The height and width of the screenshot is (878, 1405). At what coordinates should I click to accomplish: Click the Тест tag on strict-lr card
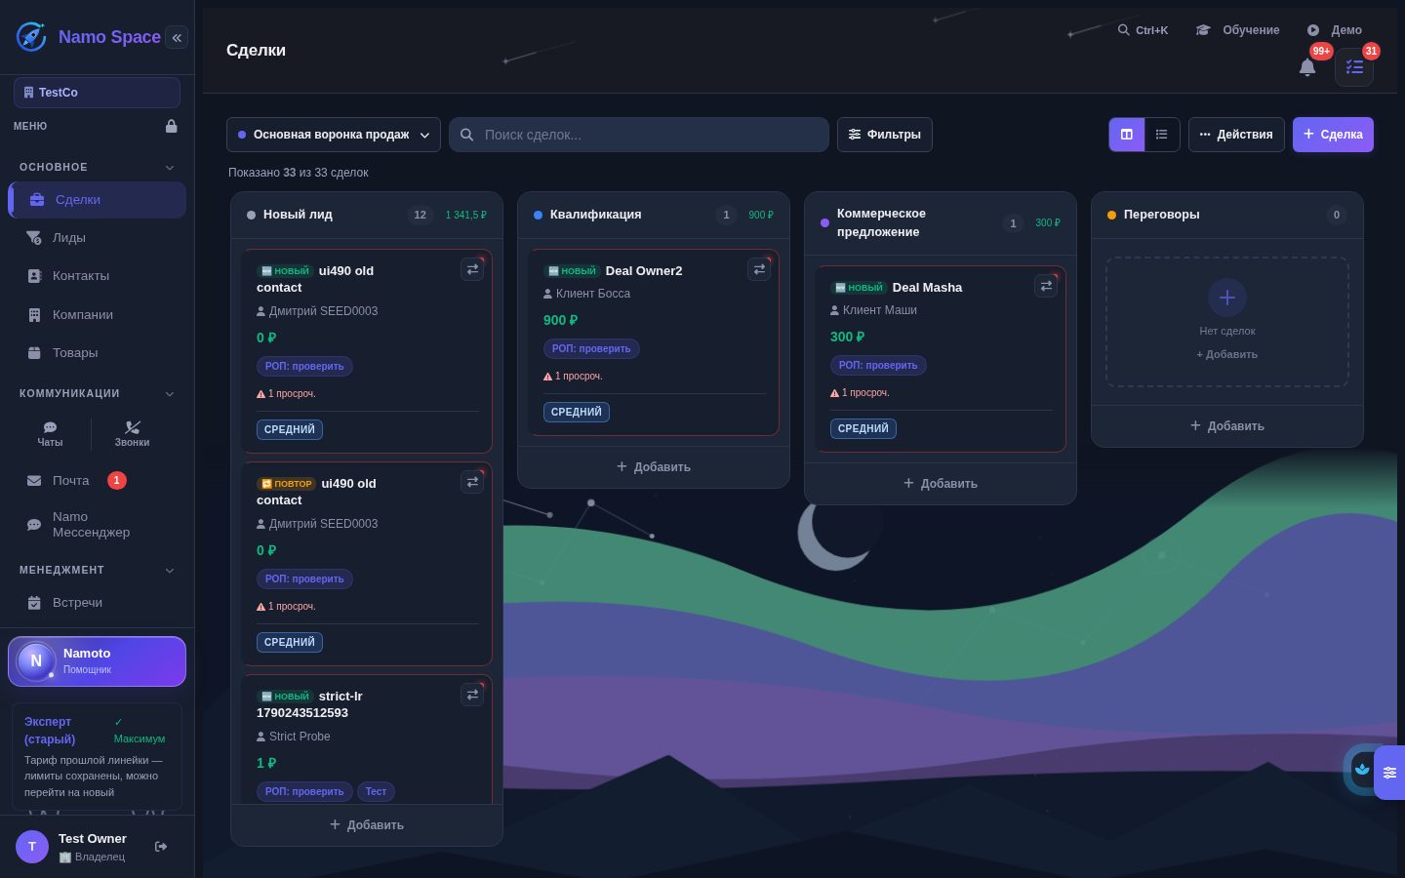click(376, 791)
